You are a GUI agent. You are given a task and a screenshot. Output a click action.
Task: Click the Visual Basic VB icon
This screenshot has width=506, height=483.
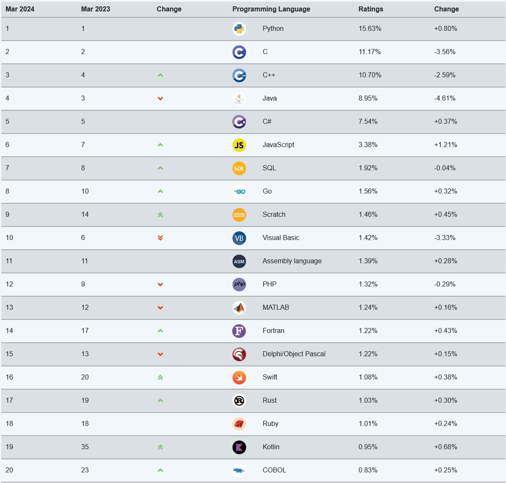(x=239, y=238)
